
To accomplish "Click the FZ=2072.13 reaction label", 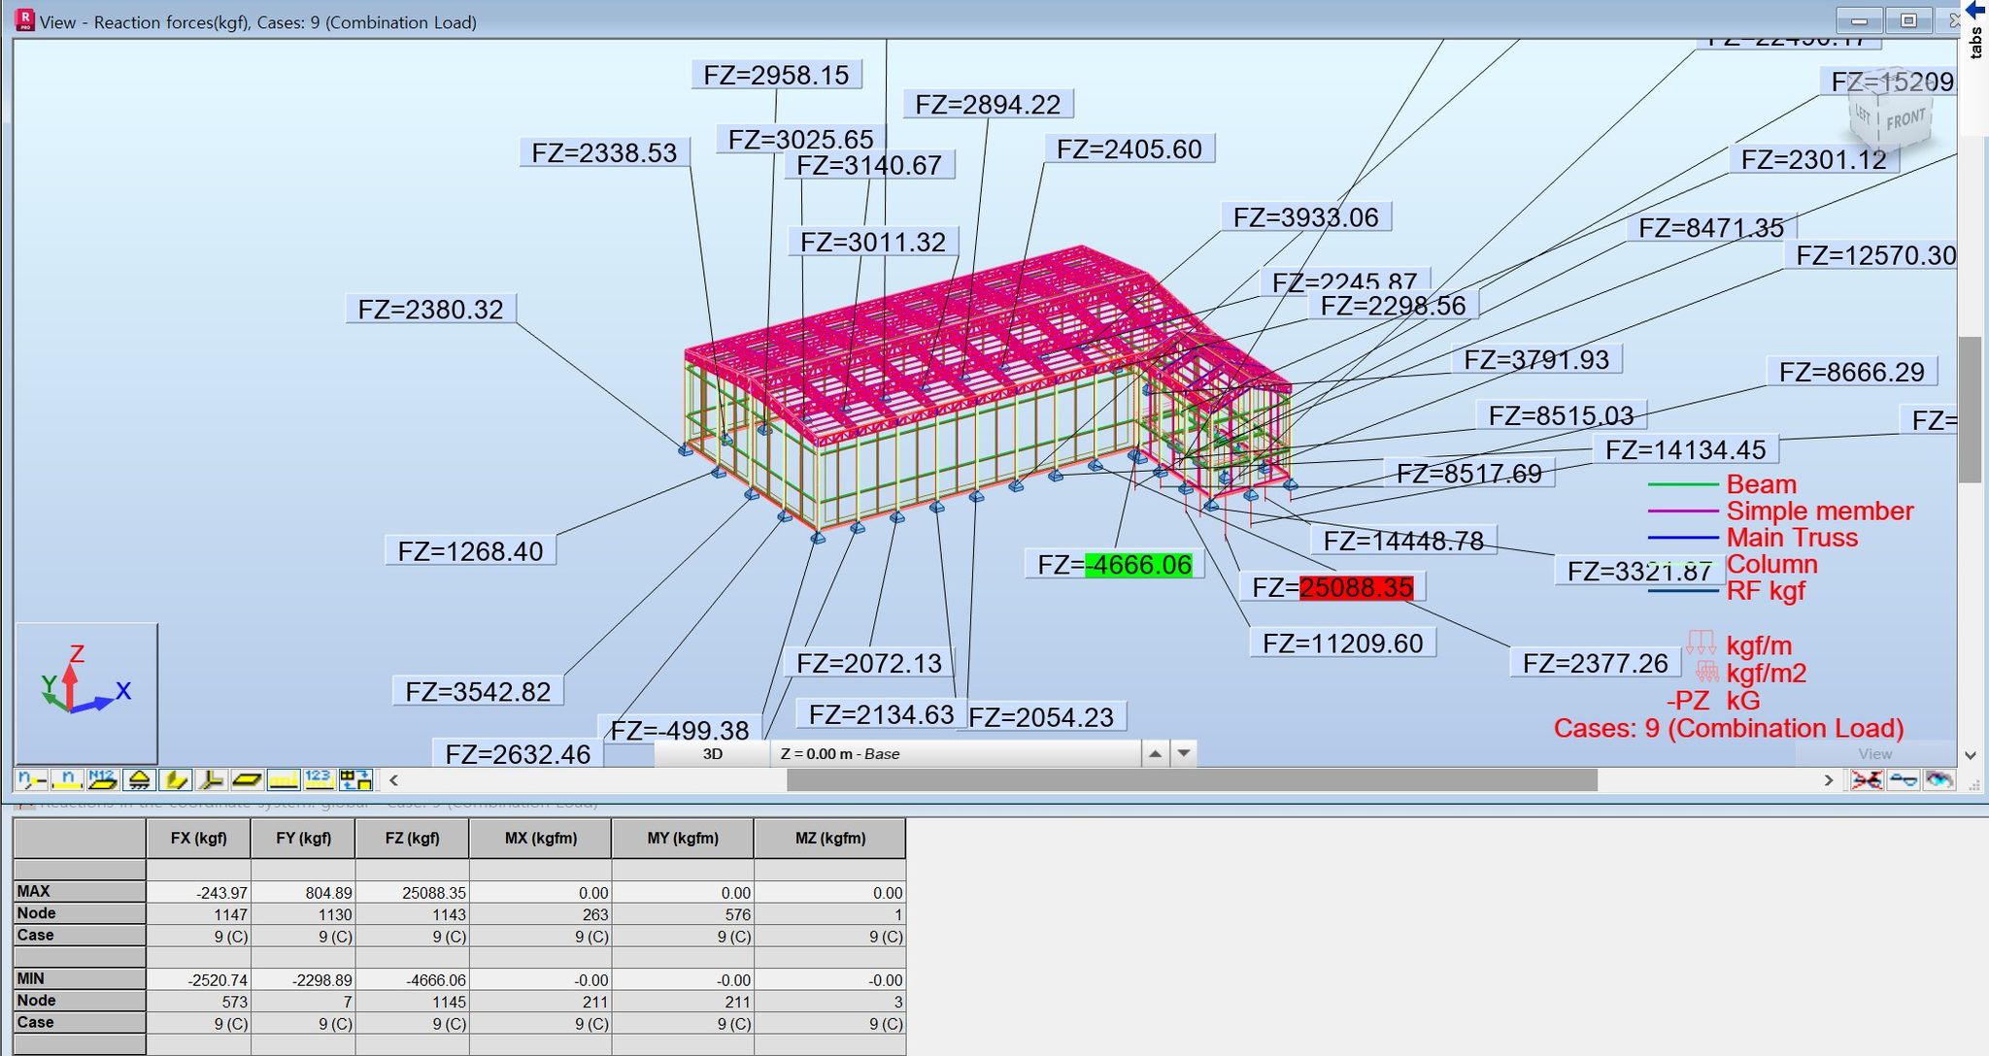I will 869,663.
